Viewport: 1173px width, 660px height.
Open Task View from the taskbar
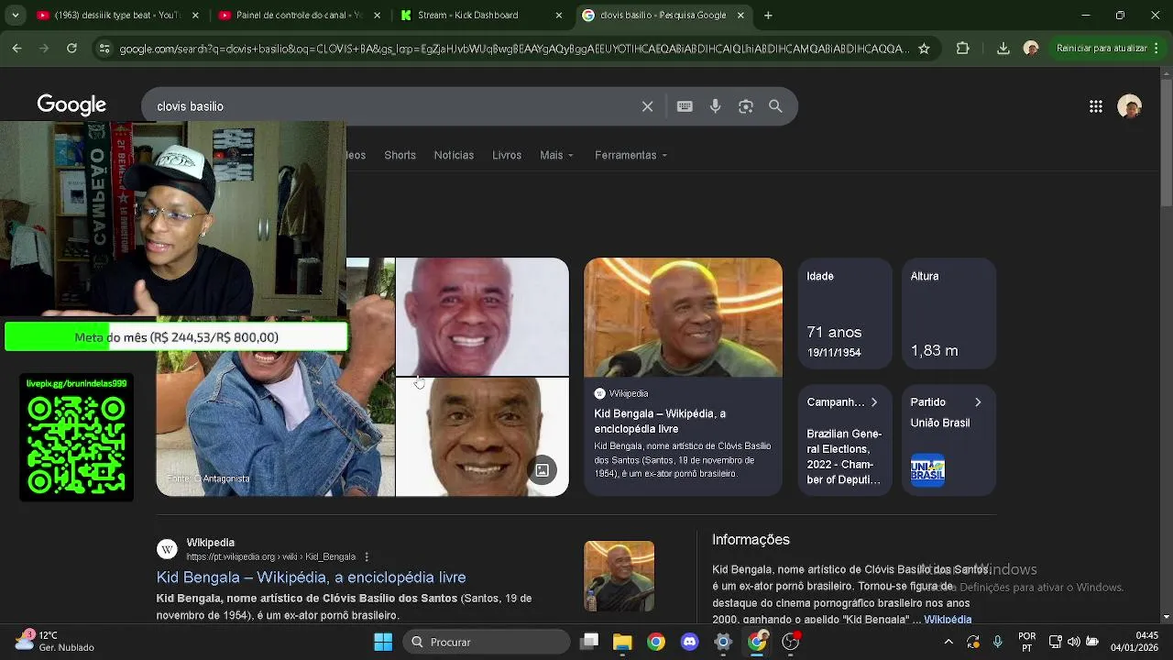click(589, 642)
